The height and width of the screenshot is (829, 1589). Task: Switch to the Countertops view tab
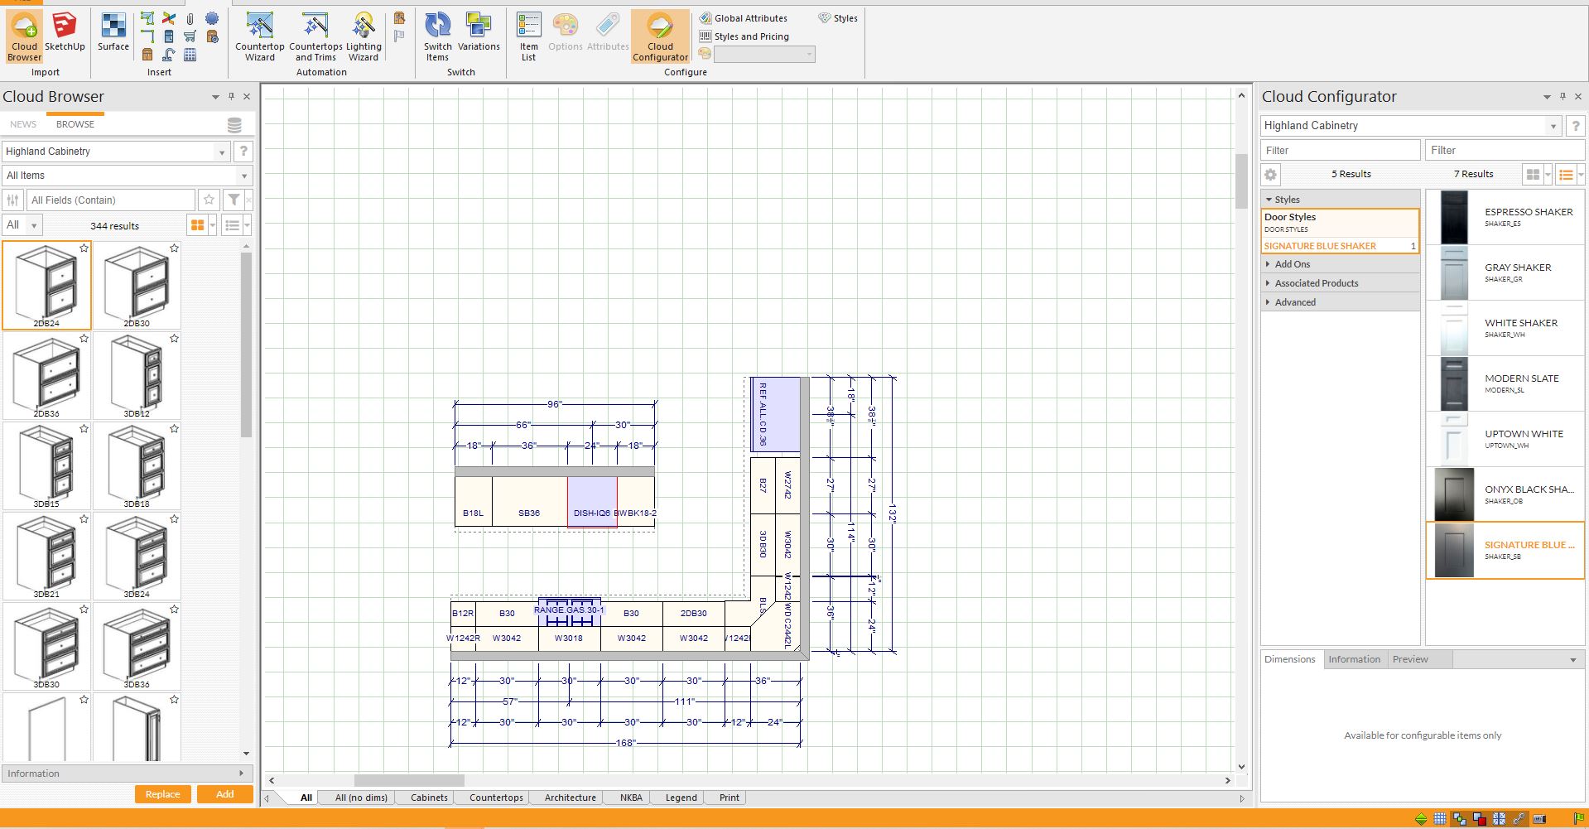(x=496, y=798)
